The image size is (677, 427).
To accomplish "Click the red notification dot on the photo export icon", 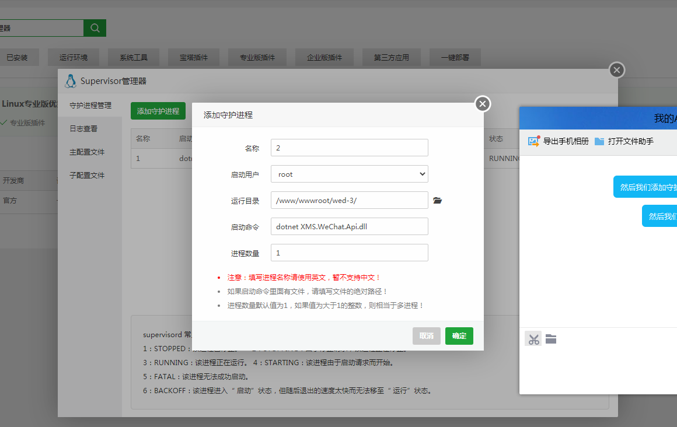I will click(x=538, y=137).
